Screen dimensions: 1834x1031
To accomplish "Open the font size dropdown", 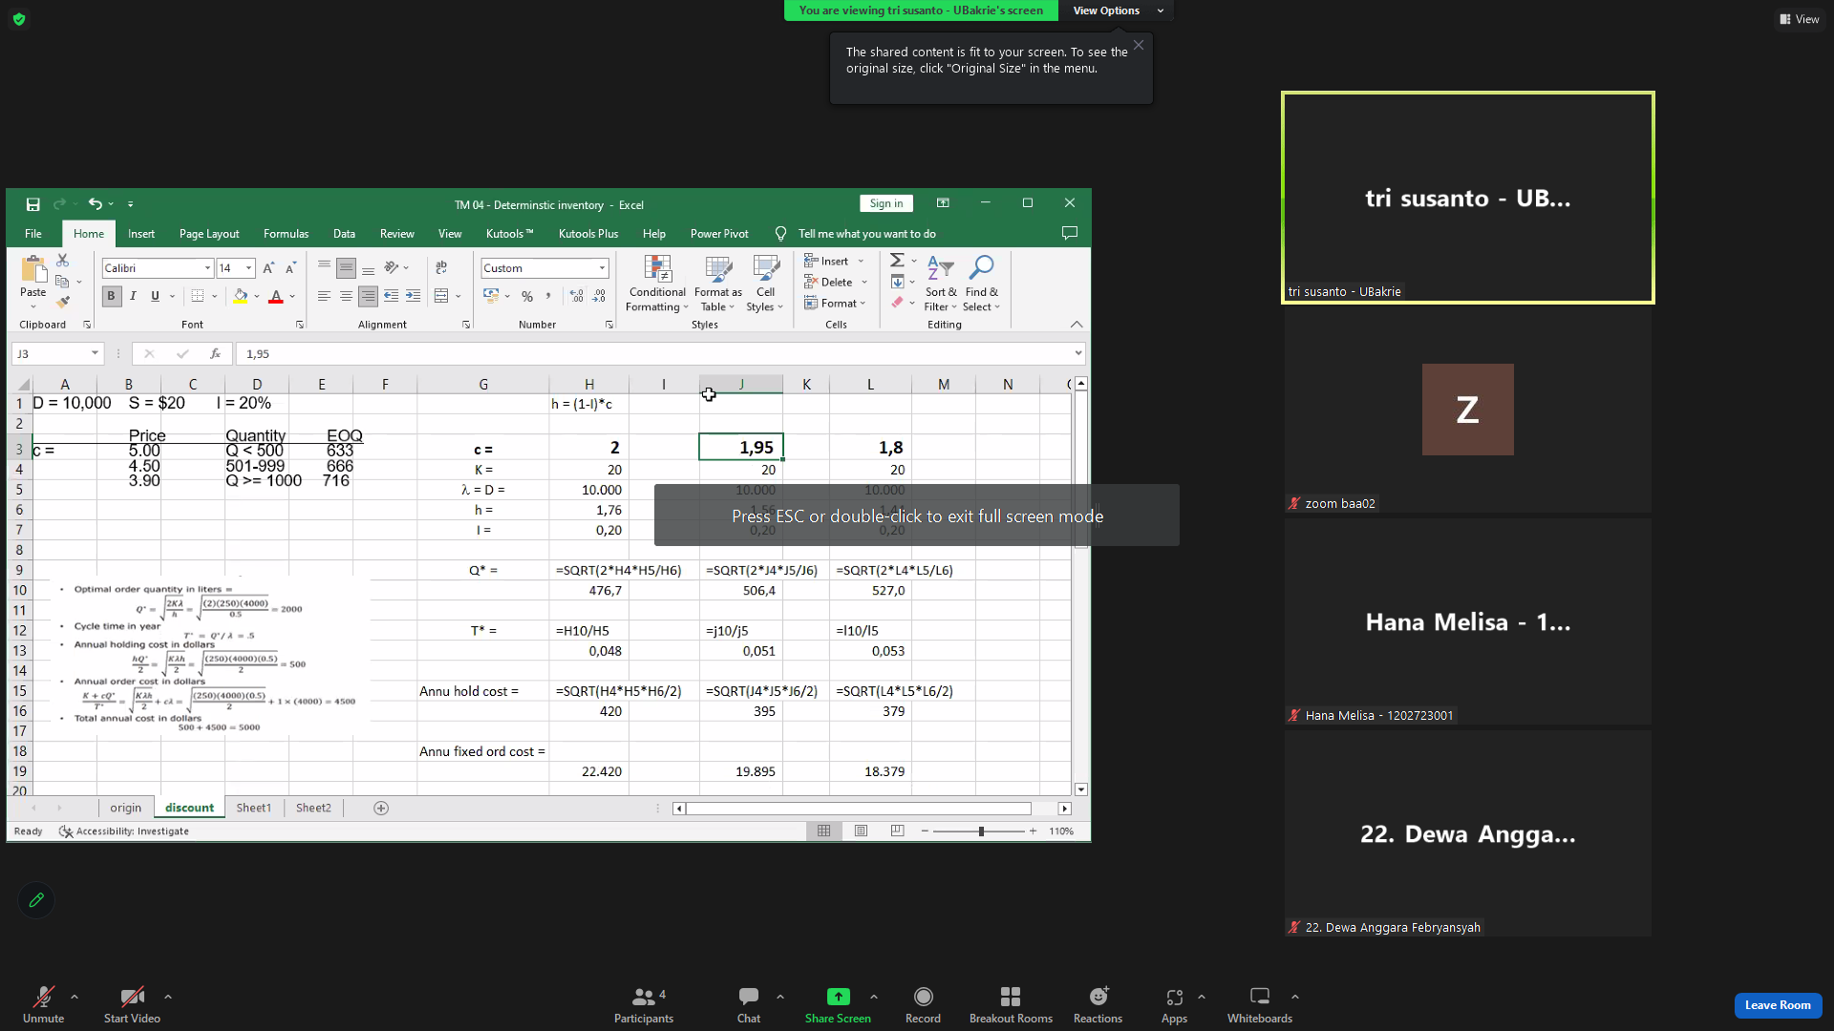I will 248,268.
